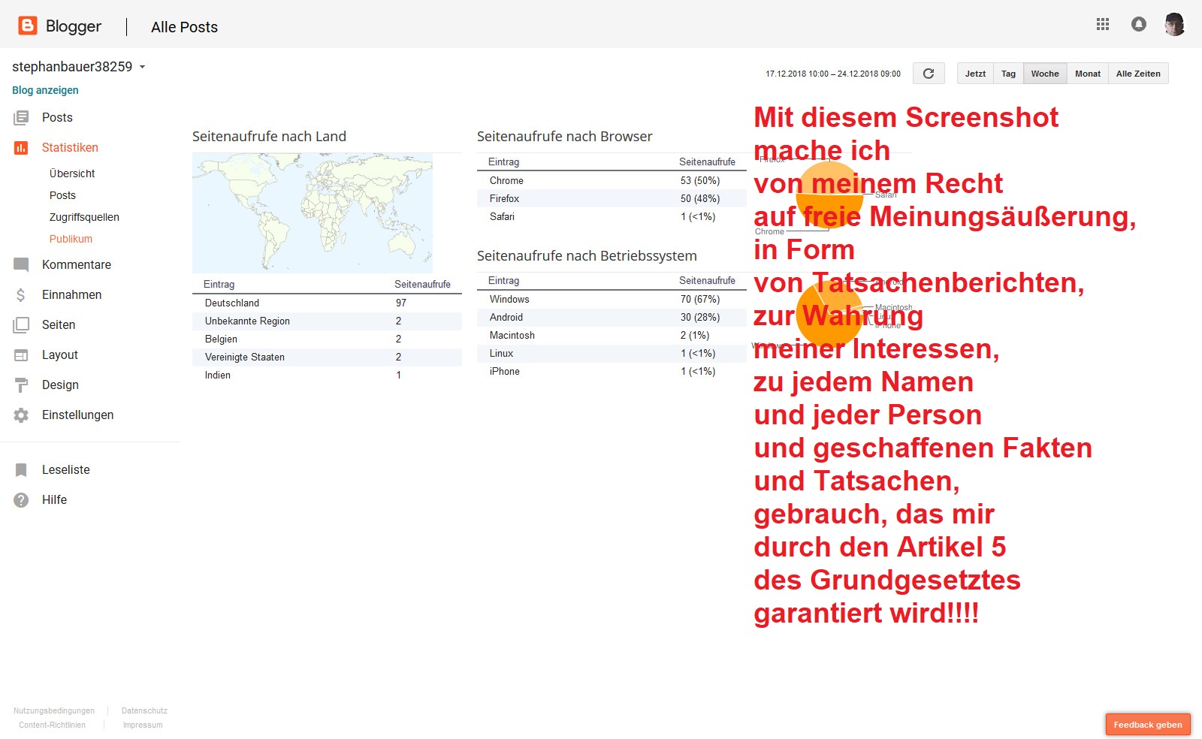This screenshot has height=739, width=1202.
Task: Open the Einnahmen section
Action: pos(71,295)
